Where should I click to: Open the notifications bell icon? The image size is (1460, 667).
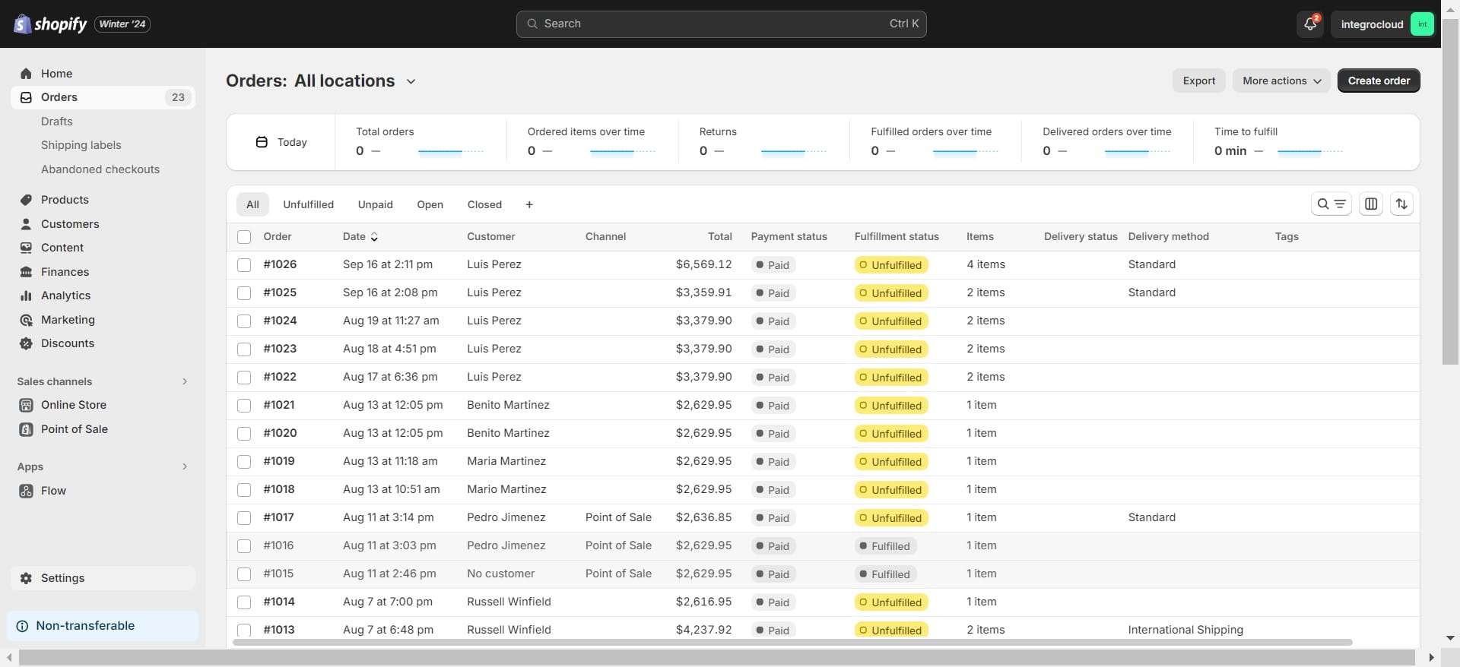click(1309, 24)
